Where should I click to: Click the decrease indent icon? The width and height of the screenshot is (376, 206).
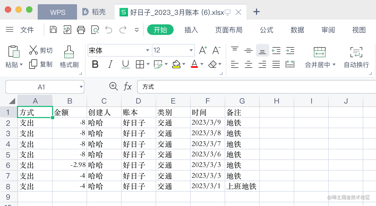(x=276, y=50)
